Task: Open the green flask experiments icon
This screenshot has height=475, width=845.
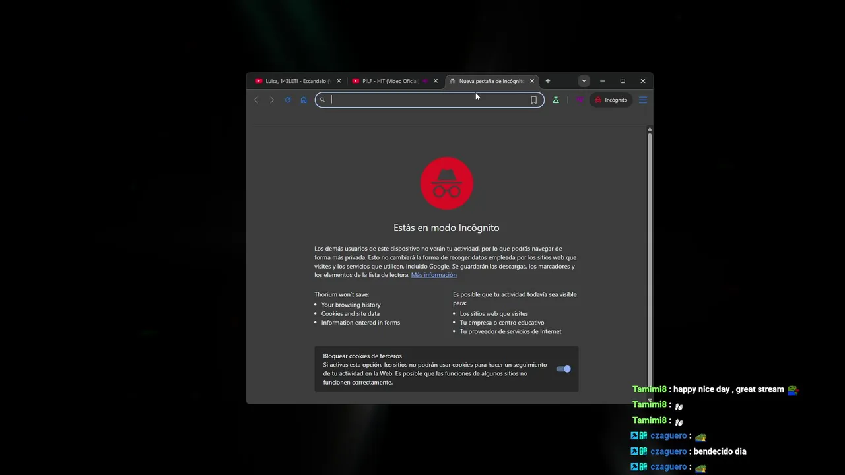Action: coord(556,100)
